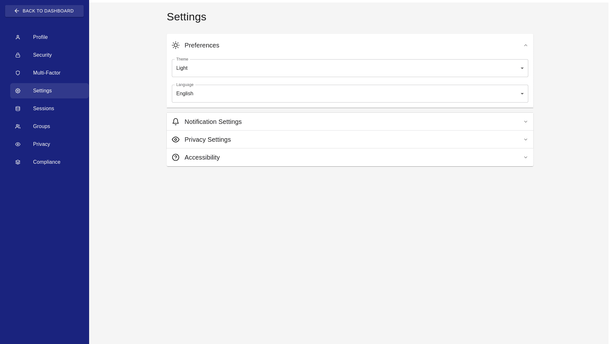Click the Privacy eye icon in sidebar
Screen dimensions: 611x344
click(18, 144)
